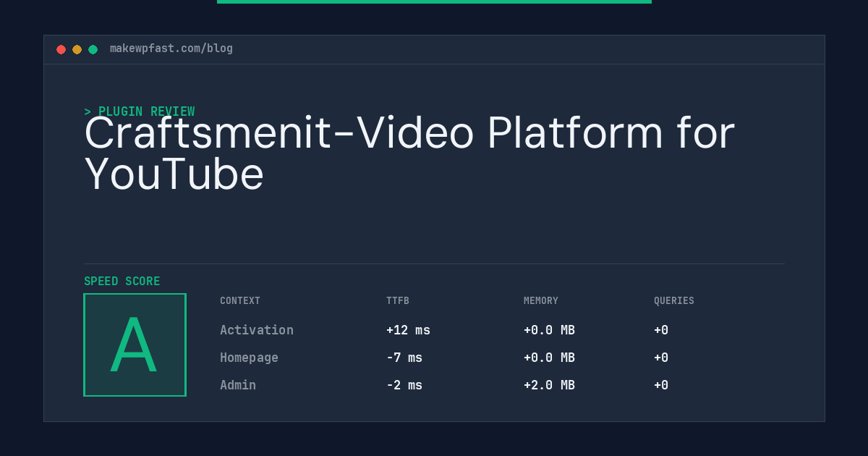Click the grade A score box
This screenshot has width=868, height=456.
pyautogui.click(x=135, y=345)
